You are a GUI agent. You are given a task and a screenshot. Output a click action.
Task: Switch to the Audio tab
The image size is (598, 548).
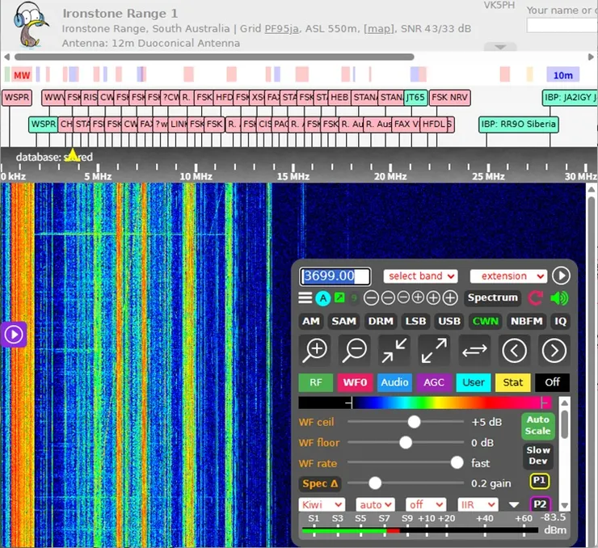pyautogui.click(x=394, y=382)
